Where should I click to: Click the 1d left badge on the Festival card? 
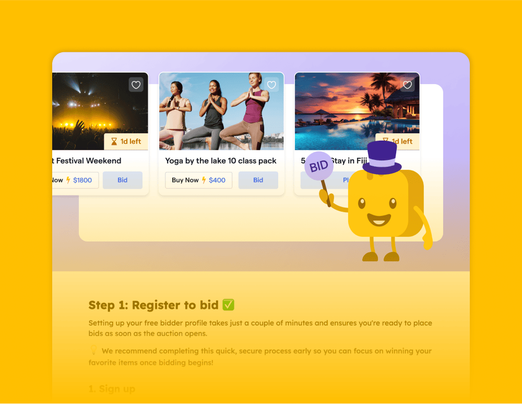126,142
